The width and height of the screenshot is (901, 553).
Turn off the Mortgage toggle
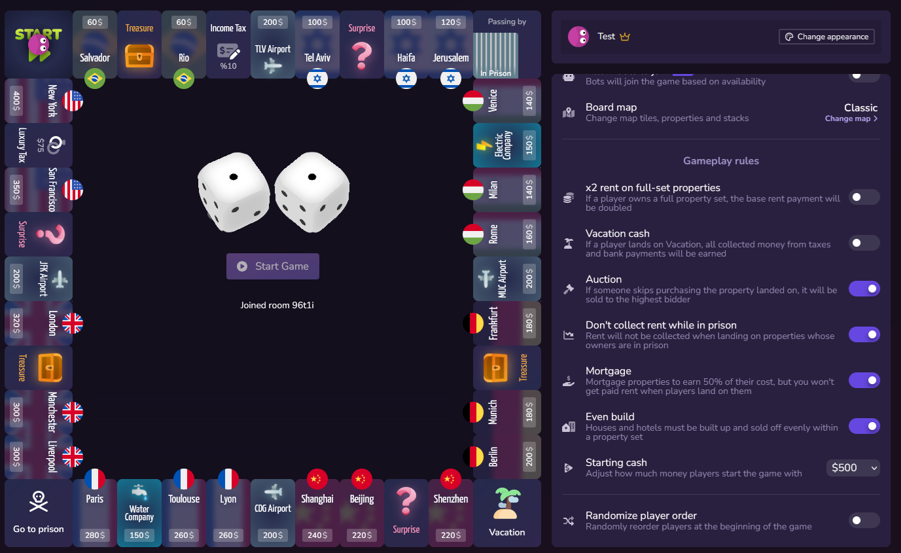click(x=864, y=380)
